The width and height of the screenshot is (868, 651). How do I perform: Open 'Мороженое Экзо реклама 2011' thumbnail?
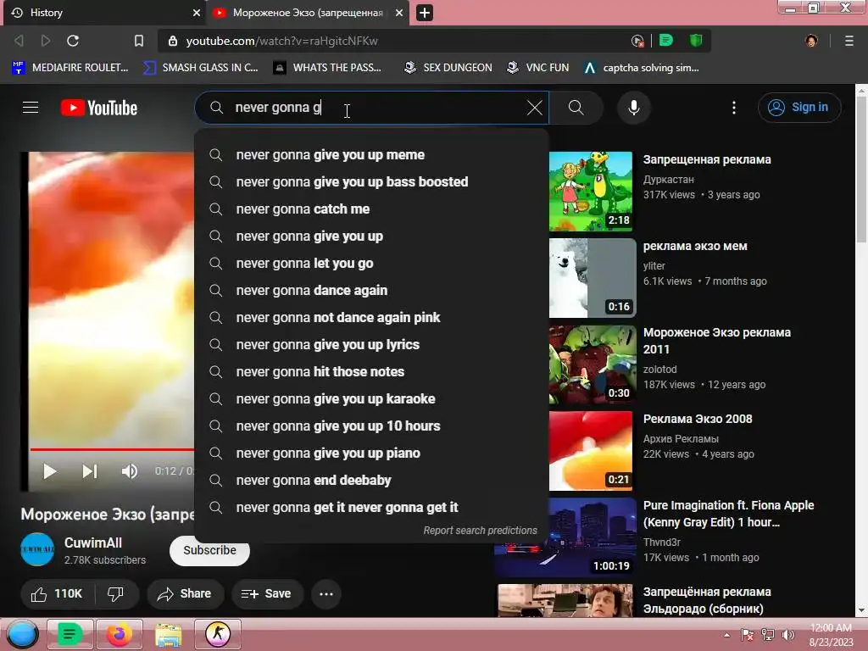[x=593, y=364]
